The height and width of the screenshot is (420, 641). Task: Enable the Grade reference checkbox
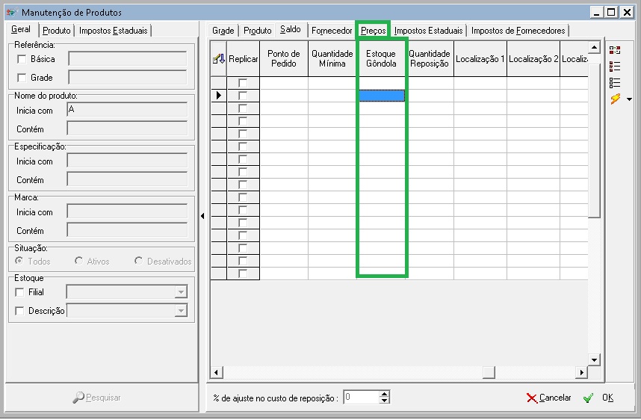(x=22, y=78)
